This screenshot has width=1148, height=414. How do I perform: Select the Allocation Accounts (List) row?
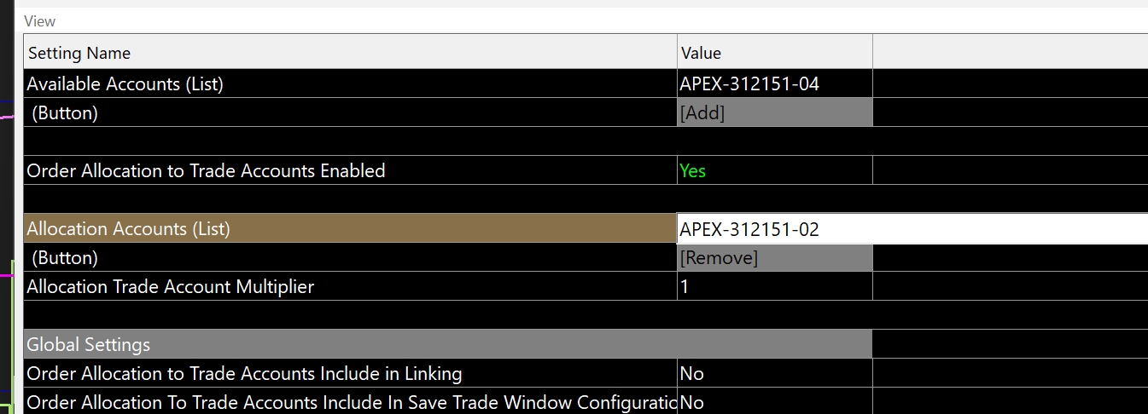tap(350, 228)
